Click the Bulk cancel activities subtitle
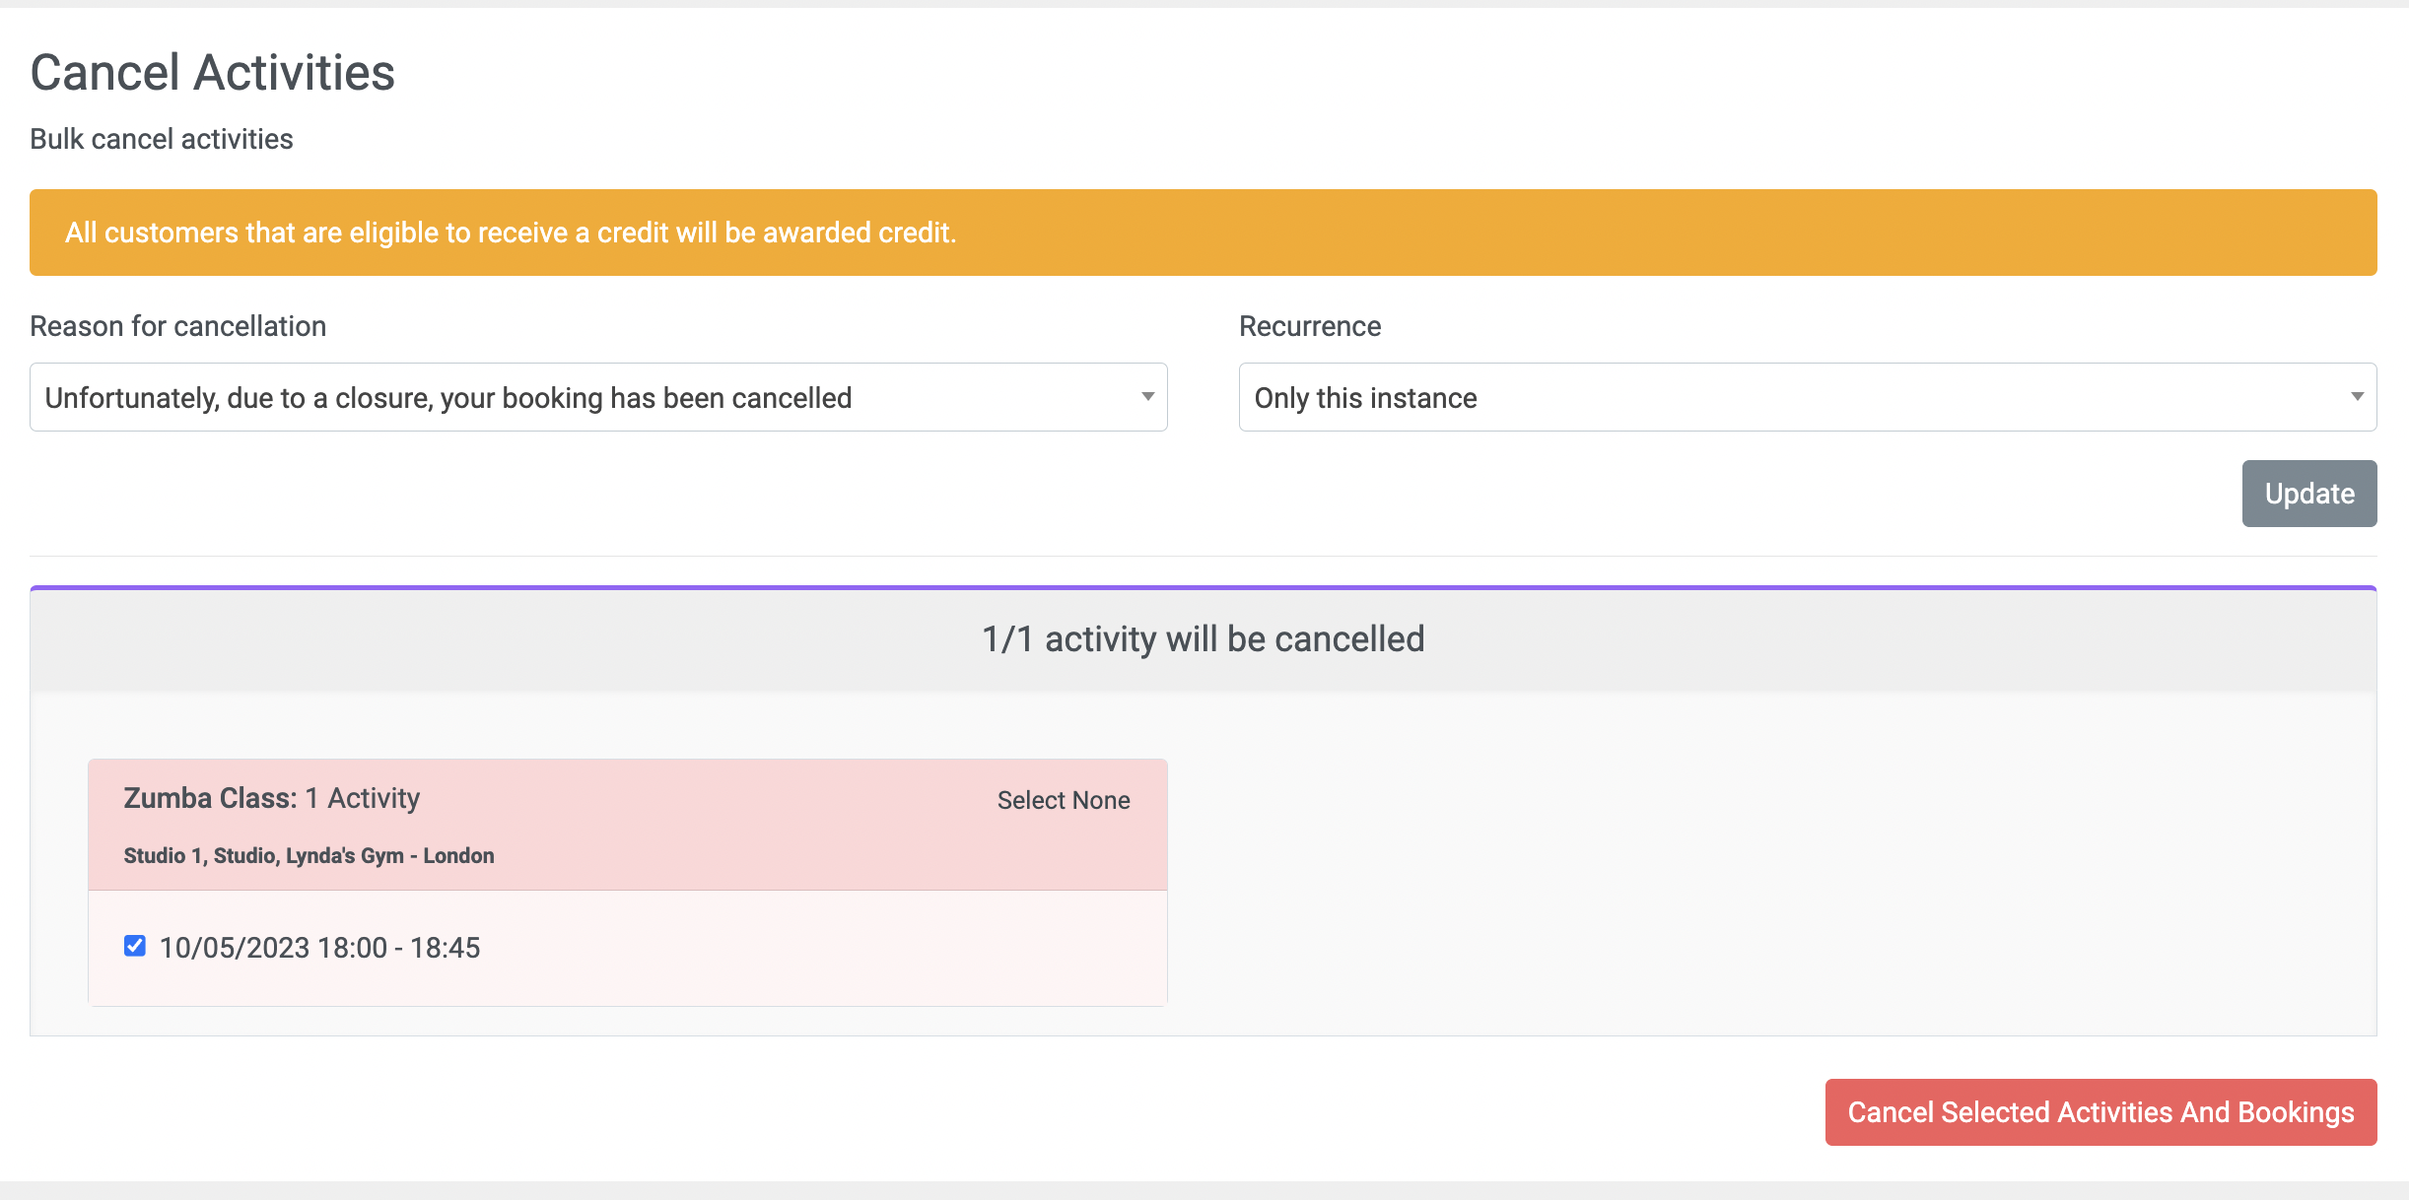The height and width of the screenshot is (1200, 2409). pos(162,139)
